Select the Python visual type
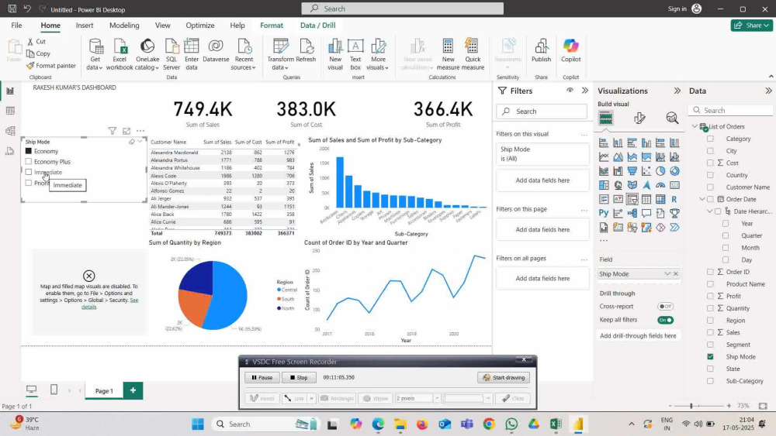The width and height of the screenshot is (776, 436). (603, 213)
